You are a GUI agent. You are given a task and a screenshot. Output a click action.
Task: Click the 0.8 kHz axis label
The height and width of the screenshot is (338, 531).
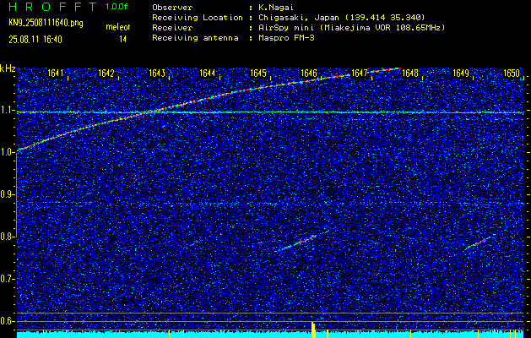(7, 237)
